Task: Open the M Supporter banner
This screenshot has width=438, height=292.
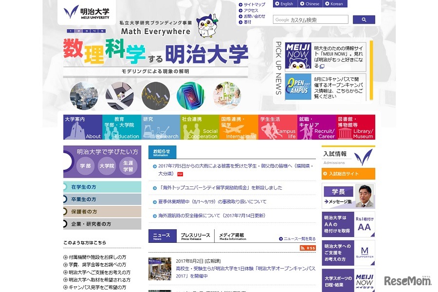Action: click(348, 253)
